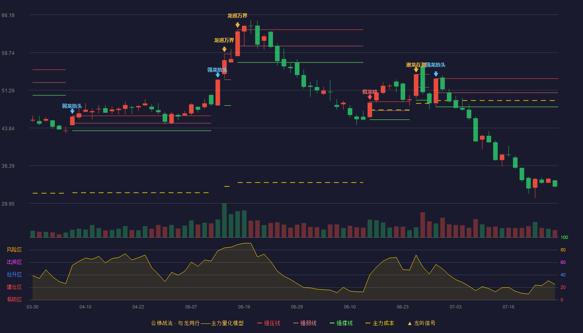Click the 建仓区 zone label
583x333 pixels.
click(x=14, y=287)
